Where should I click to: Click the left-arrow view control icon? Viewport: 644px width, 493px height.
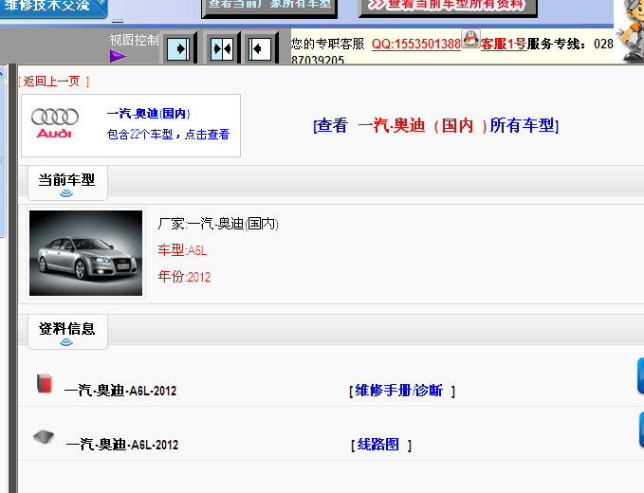pos(260,49)
